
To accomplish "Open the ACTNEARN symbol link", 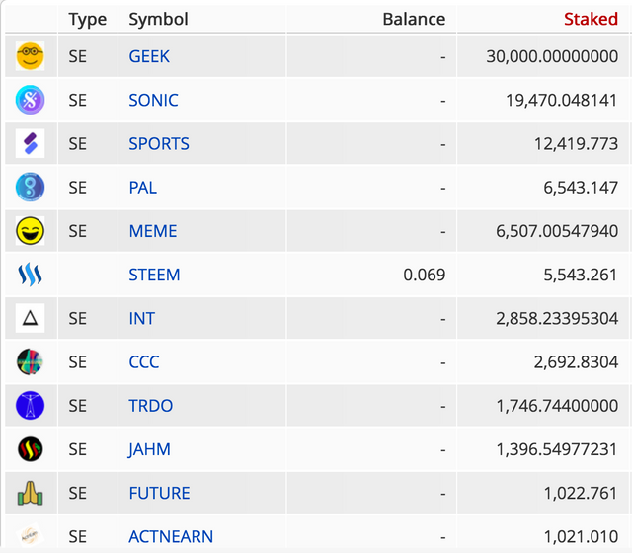I will 171,537.
